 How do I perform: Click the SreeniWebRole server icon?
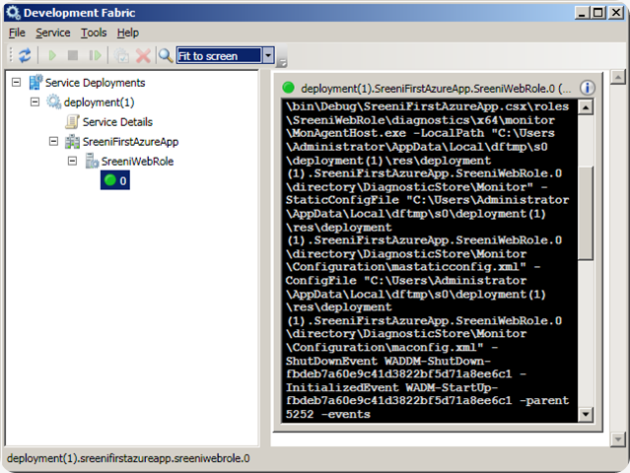pyautogui.click(x=92, y=161)
